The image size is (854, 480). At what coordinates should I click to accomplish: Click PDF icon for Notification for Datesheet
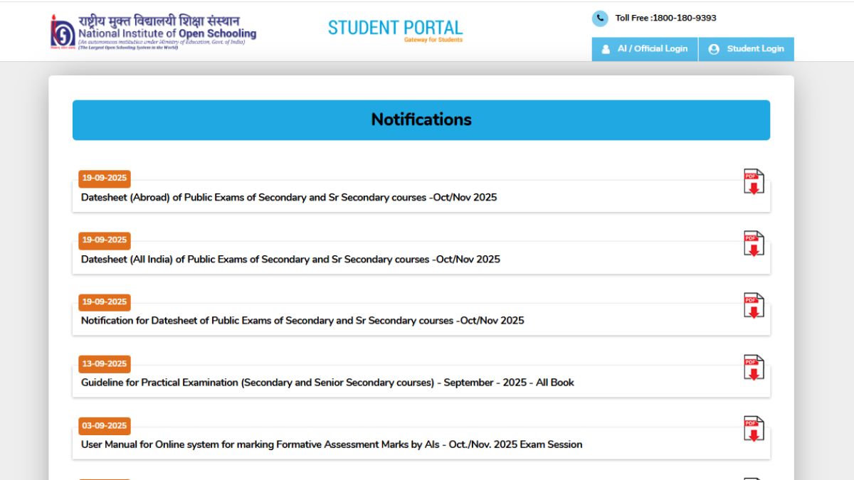754,305
